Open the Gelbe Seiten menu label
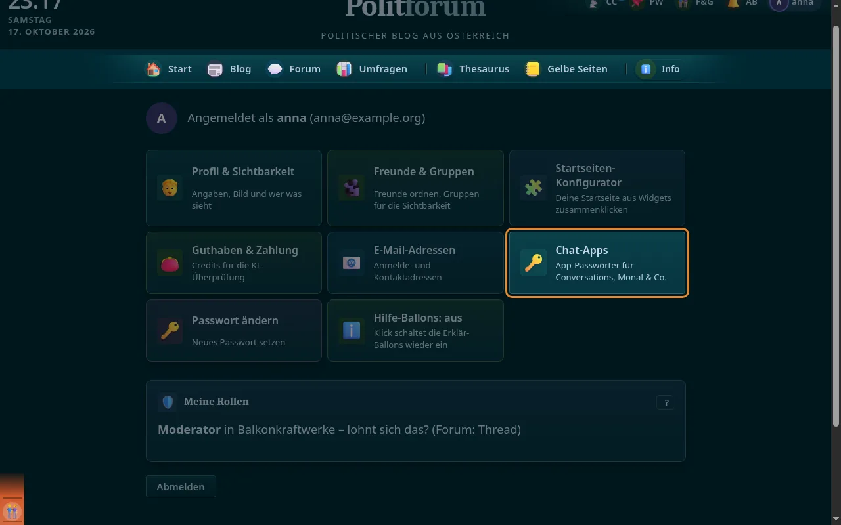 coord(578,69)
